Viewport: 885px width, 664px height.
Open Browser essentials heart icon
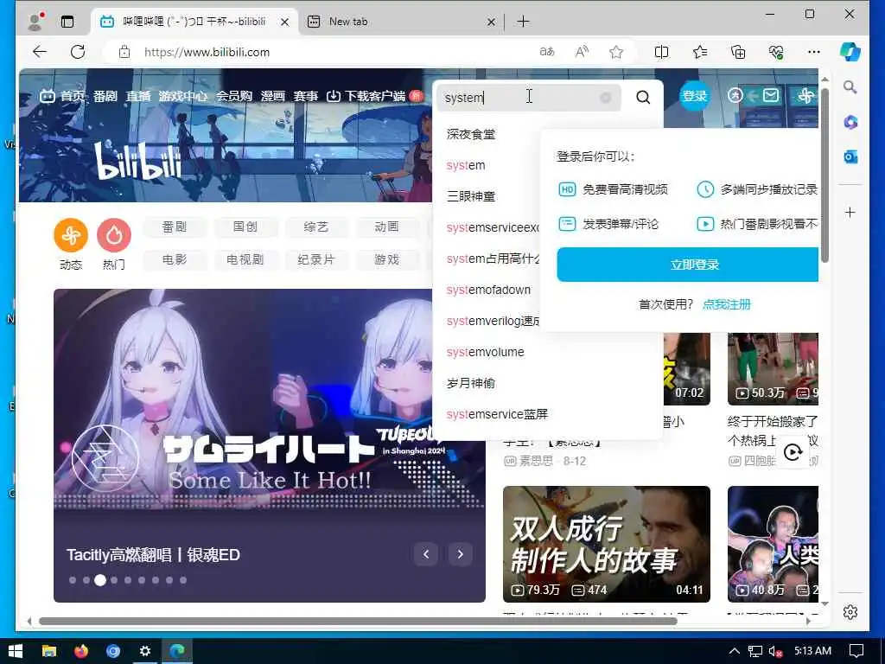[776, 52]
